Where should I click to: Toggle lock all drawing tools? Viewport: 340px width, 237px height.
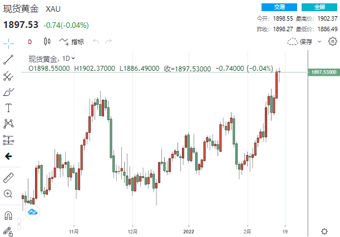8,230
